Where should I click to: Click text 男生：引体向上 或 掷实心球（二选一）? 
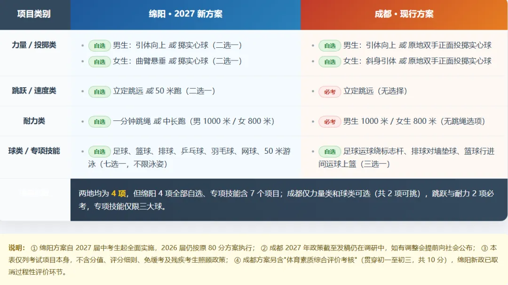pyautogui.click(x=177, y=45)
